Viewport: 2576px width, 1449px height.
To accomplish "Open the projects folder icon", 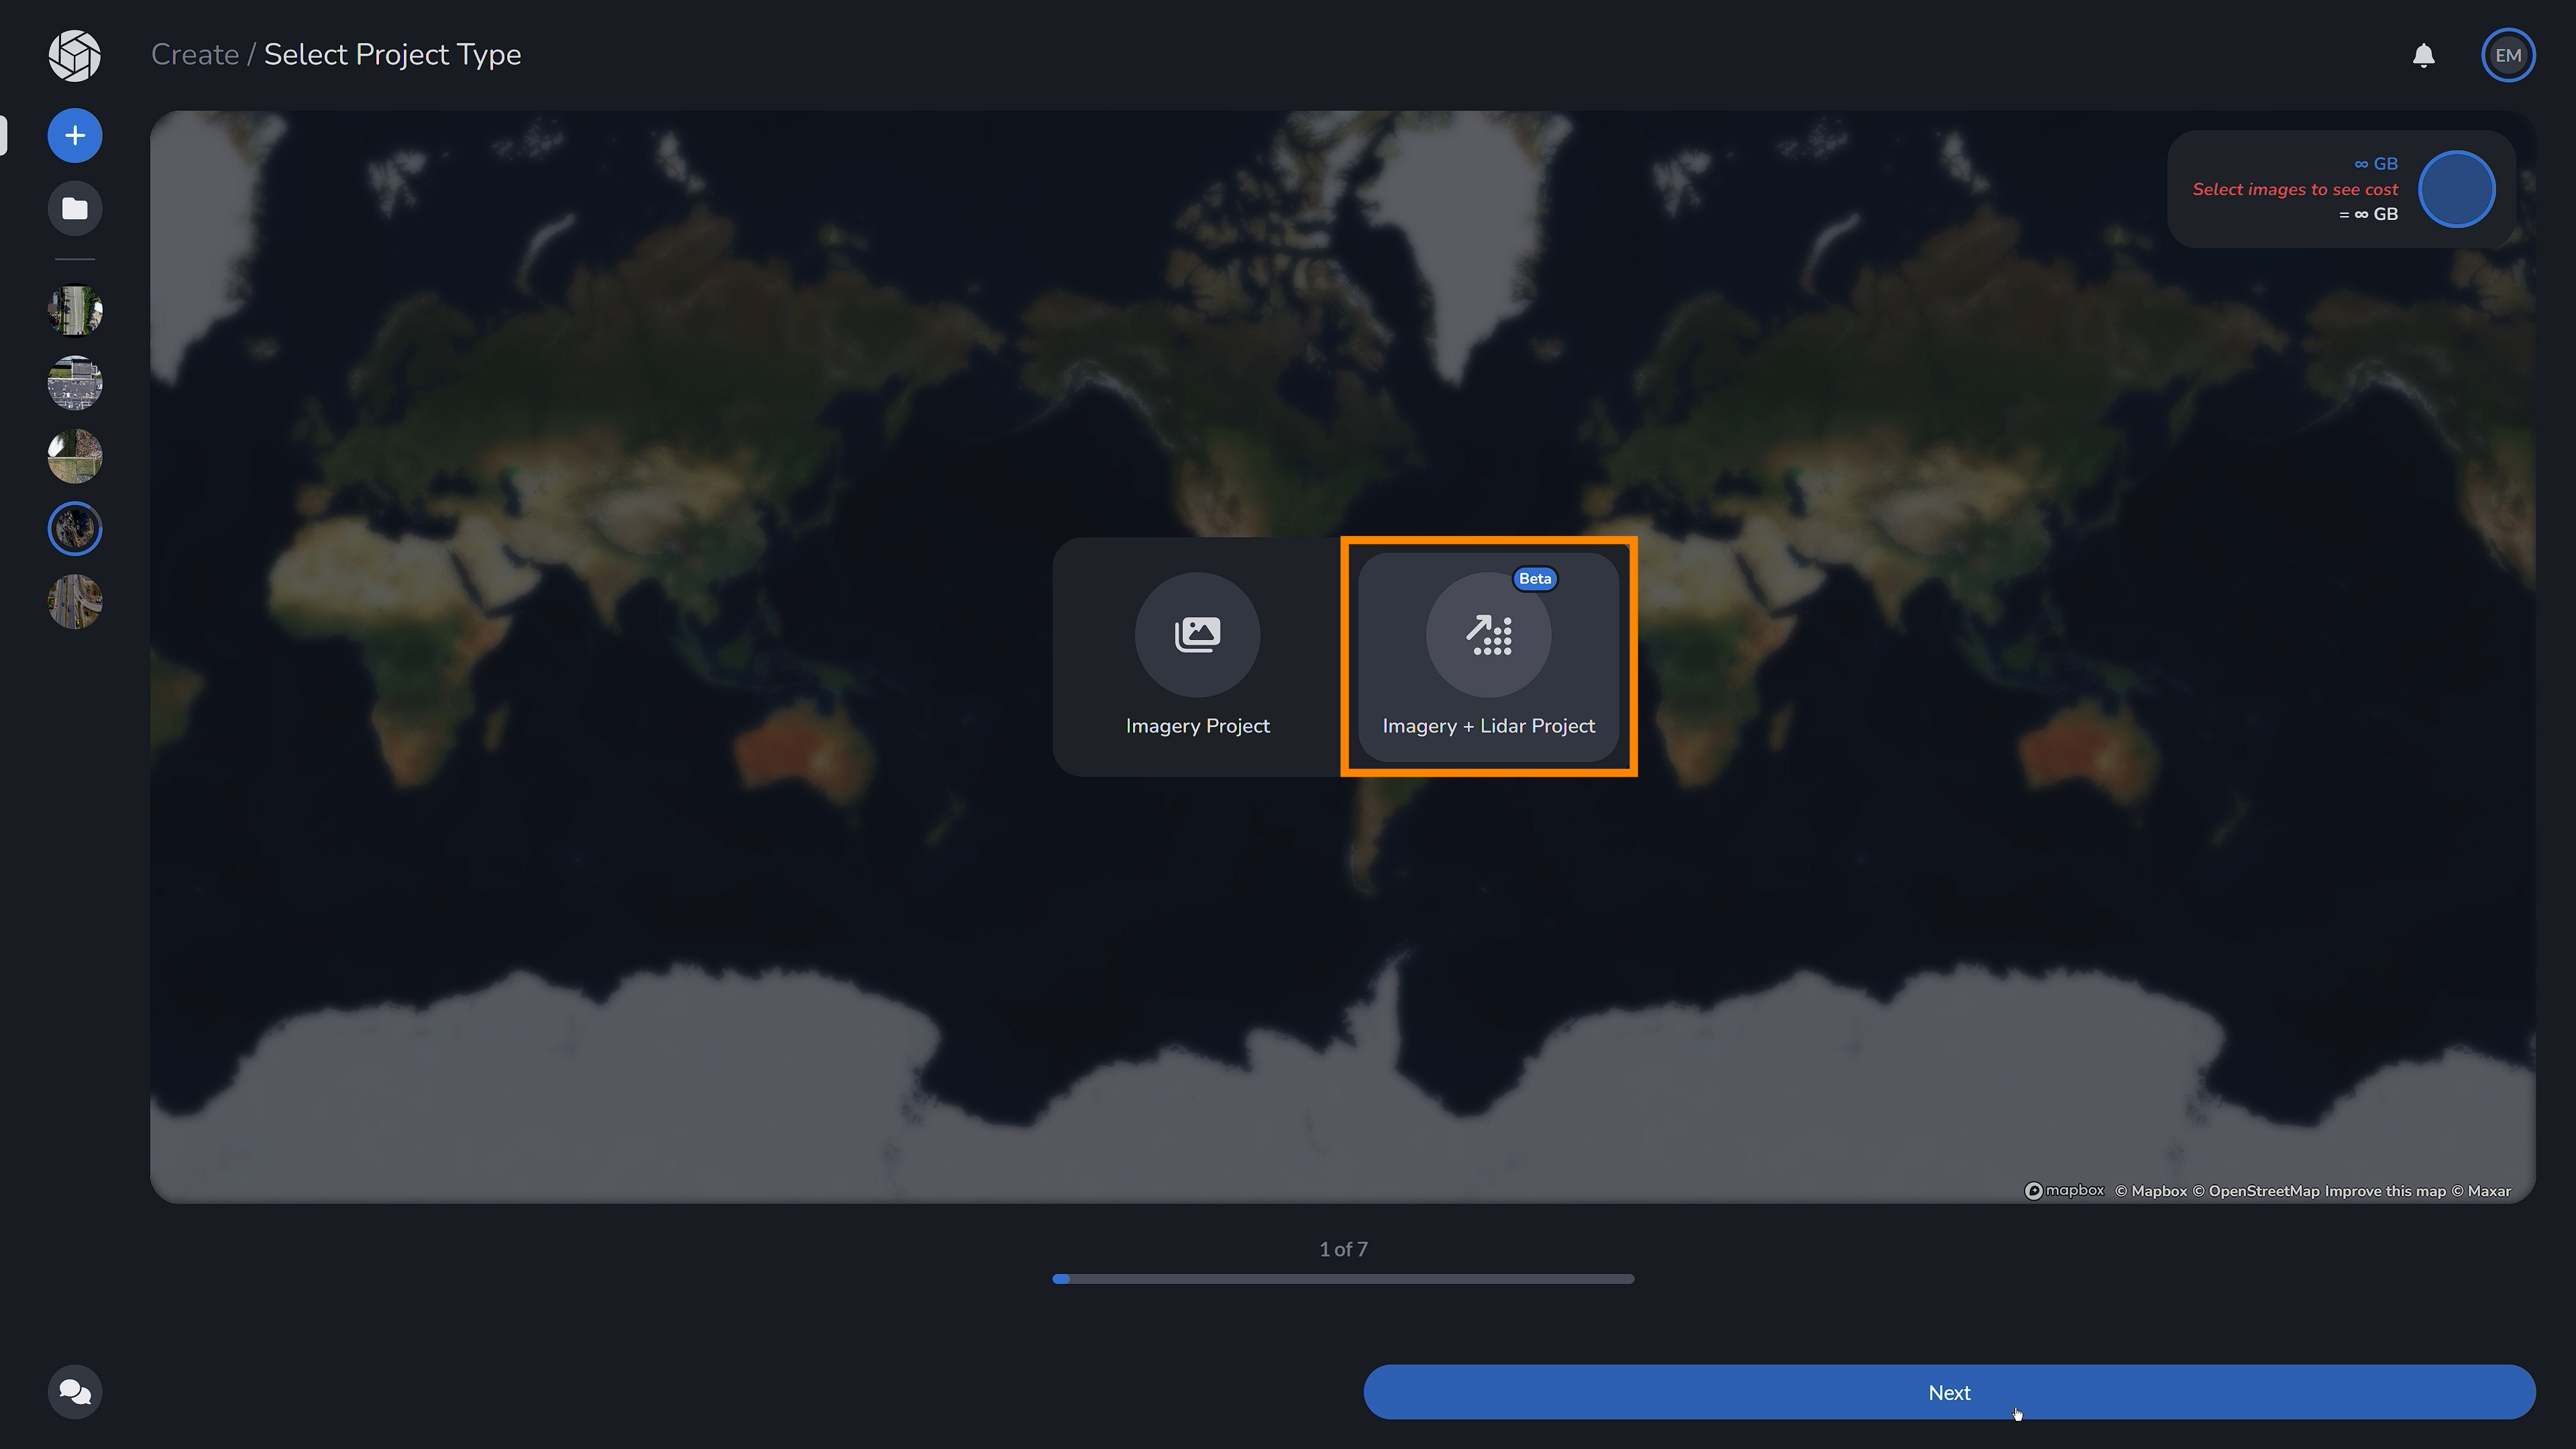I will [75, 209].
